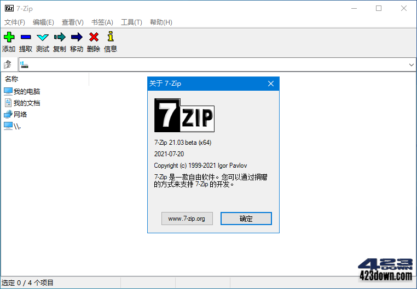Screen dimensions: 417x289
Task: Close the 关于 7-Zip dialog
Action: (271, 84)
